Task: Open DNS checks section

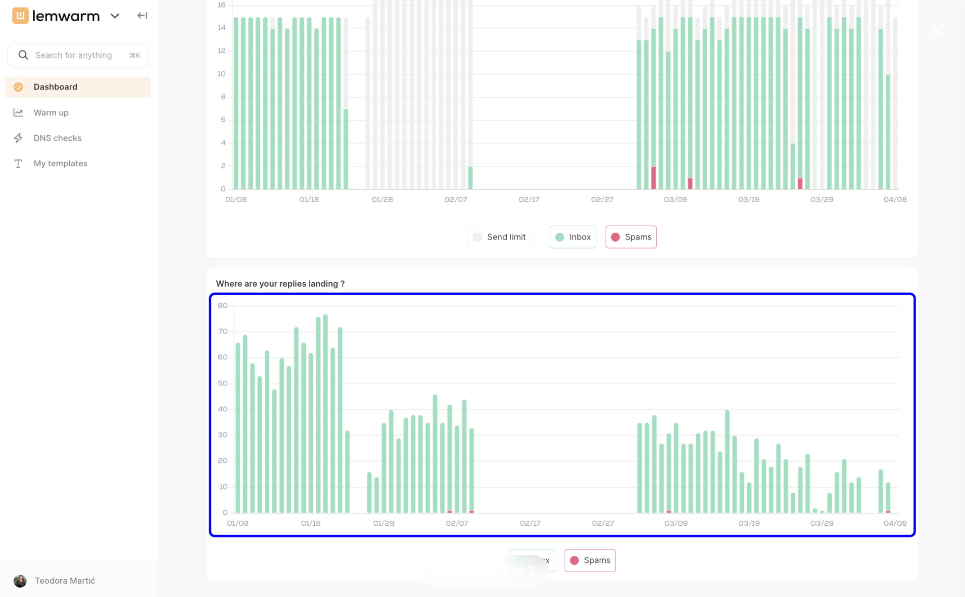Action: click(x=57, y=138)
